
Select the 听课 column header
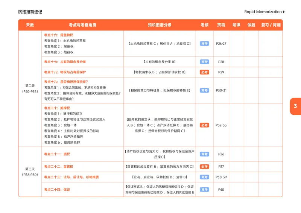click(236, 25)
